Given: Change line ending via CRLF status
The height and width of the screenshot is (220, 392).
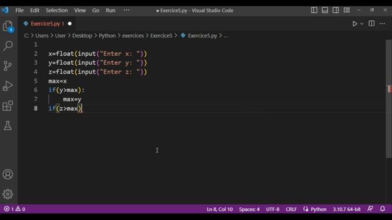Looking at the screenshot, I should (291, 209).
